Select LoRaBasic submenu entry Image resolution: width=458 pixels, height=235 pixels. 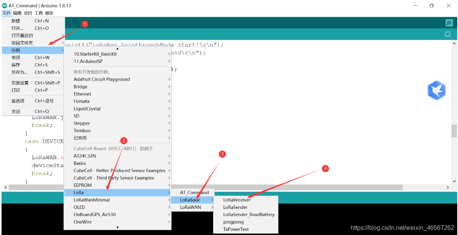[193, 200]
